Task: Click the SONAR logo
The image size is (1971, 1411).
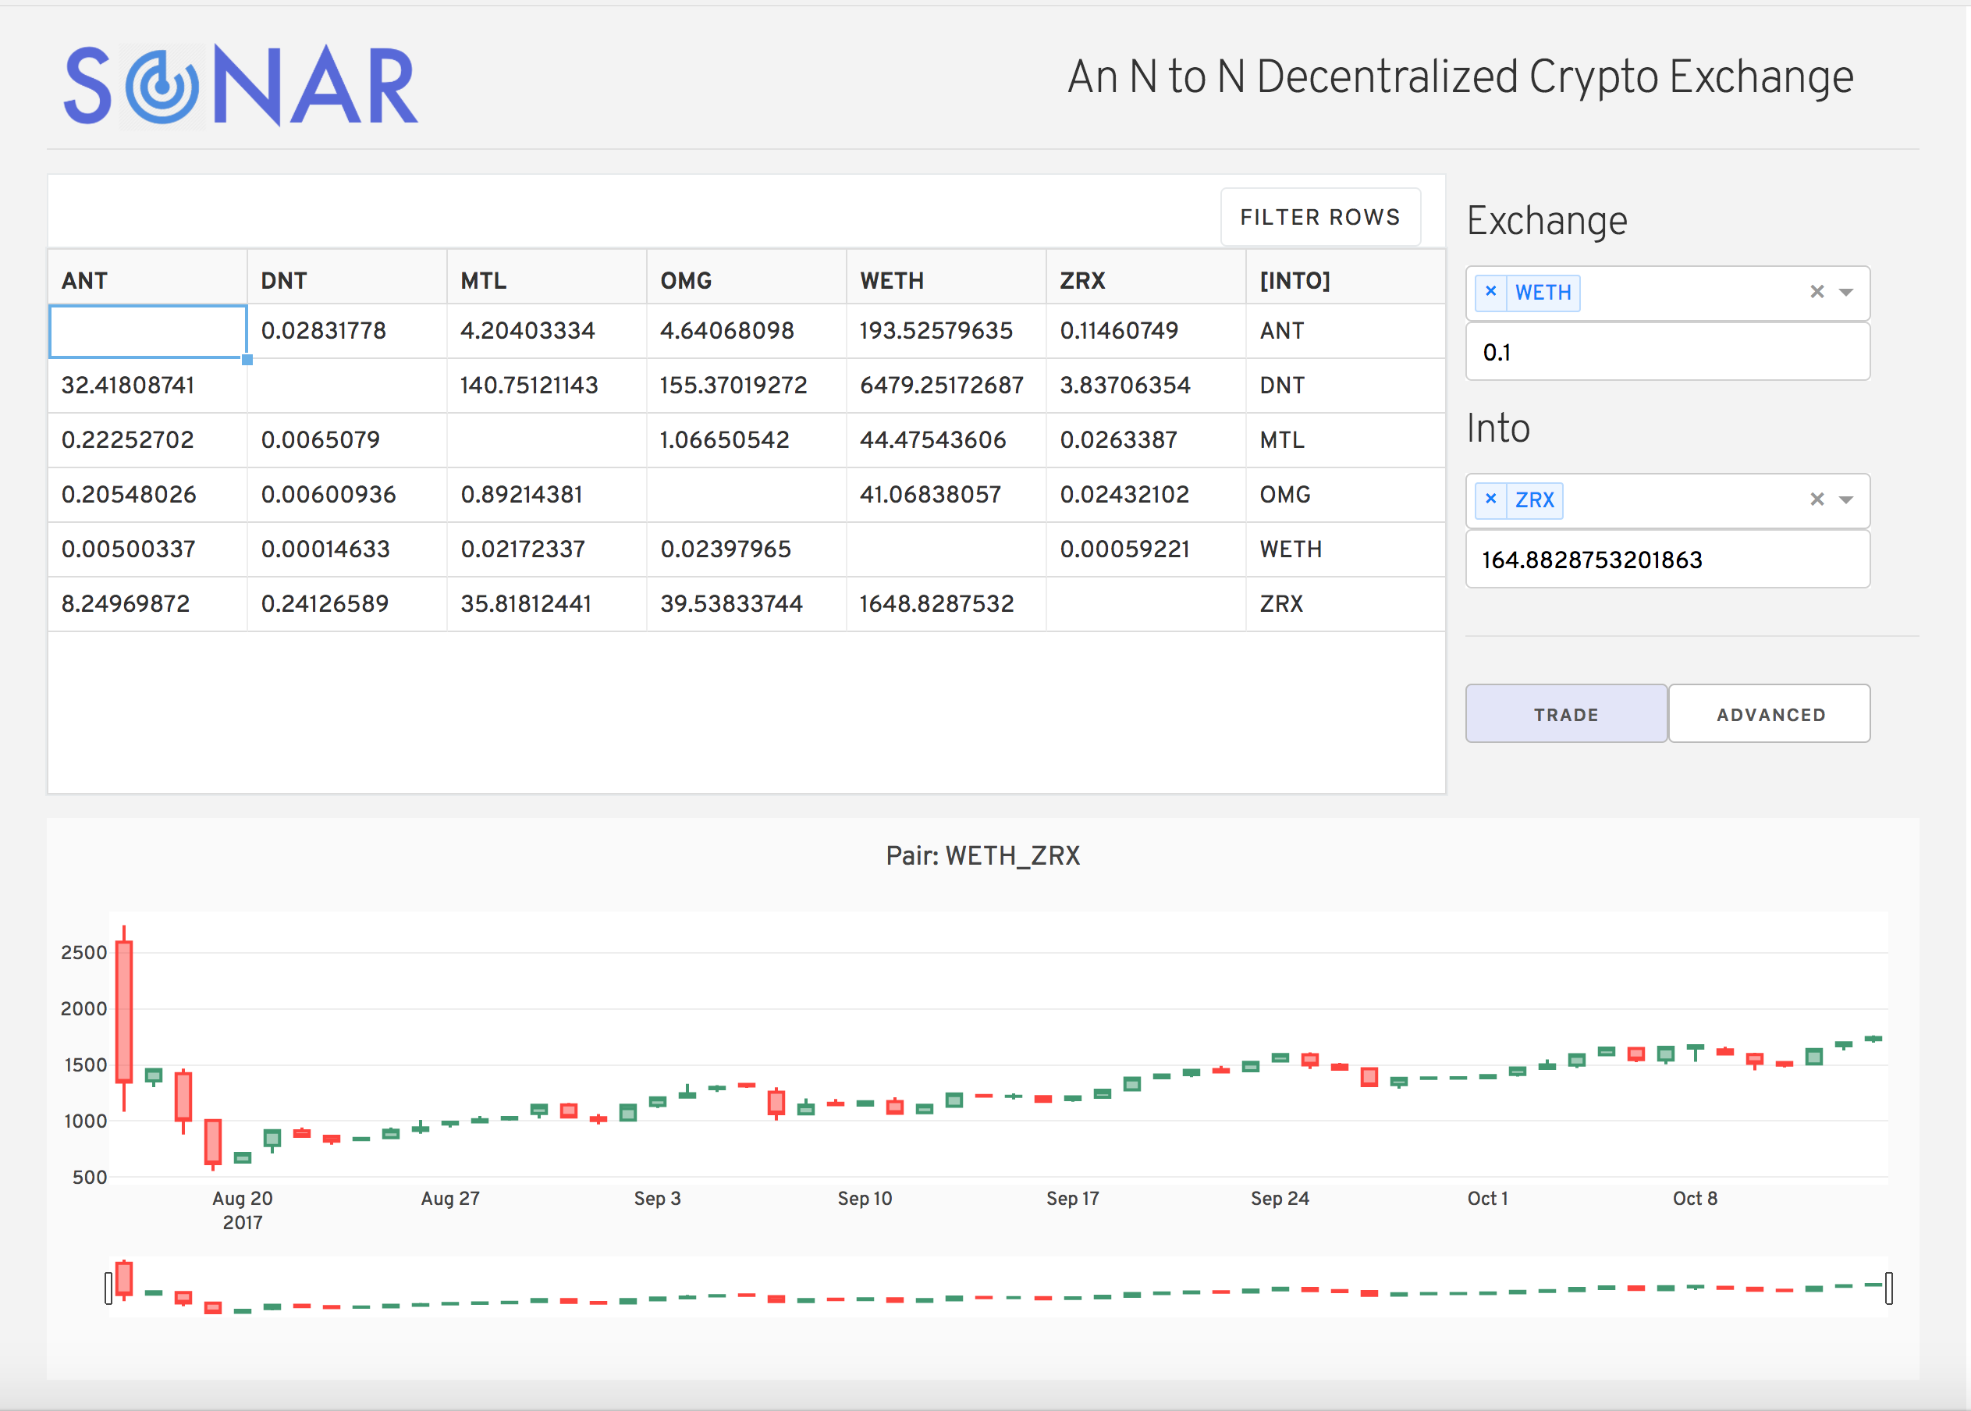Action: [240, 85]
